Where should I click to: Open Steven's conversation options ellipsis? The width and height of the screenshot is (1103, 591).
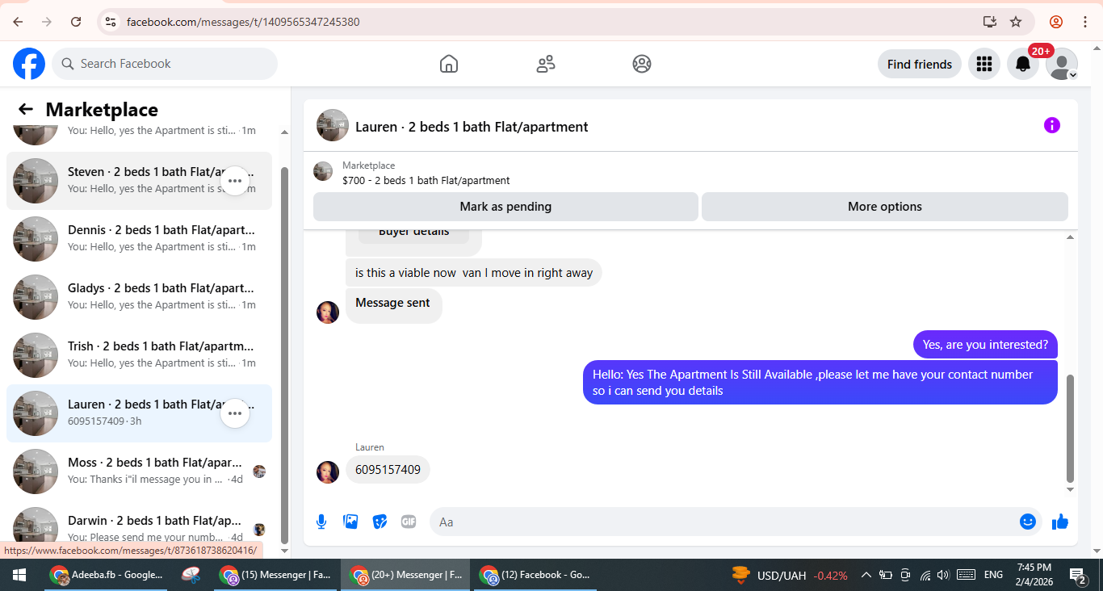pyautogui.click(x=235, y=181)
